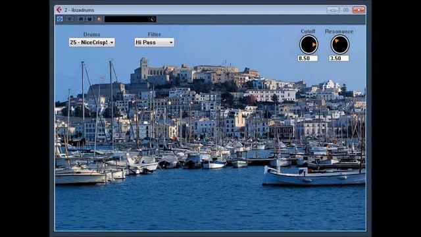Click the Cutoff knob
The height and width of the screenshot is (237, 421).
pyautogui.click(x=309, y=45)
